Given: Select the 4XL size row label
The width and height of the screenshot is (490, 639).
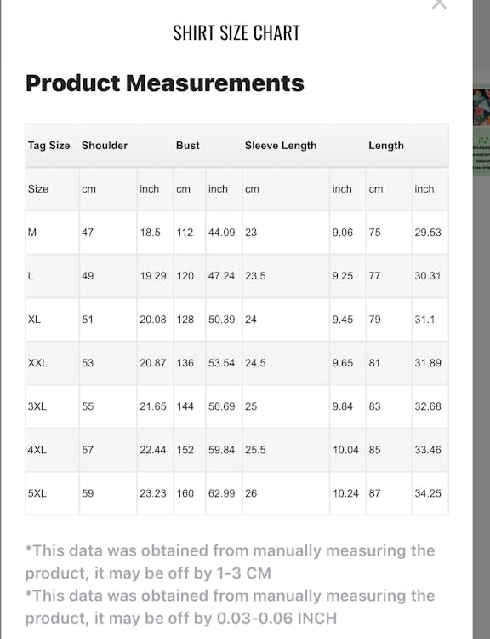Looking at the screenshot, I should pyautogui.click(x=37, y=450).
